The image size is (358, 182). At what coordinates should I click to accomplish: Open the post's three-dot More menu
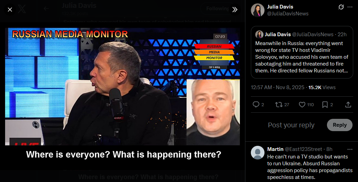pos(350,7)
